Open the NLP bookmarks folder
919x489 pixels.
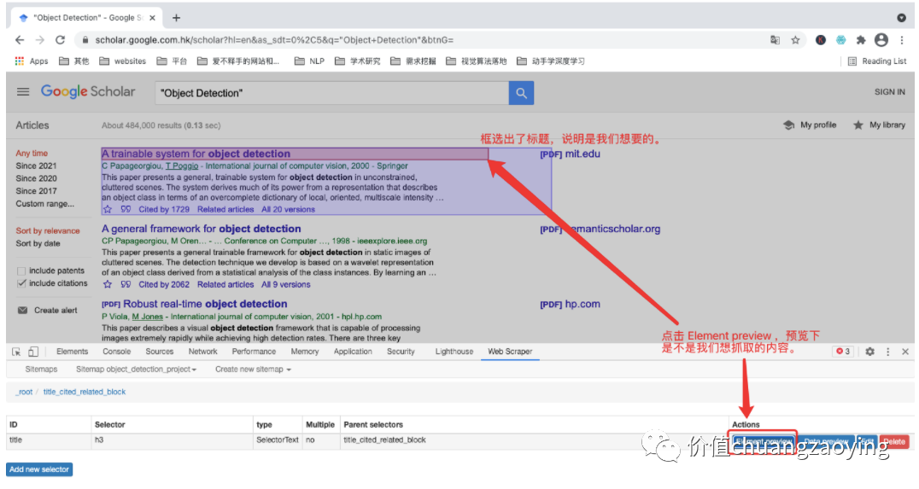coord(309,61)
